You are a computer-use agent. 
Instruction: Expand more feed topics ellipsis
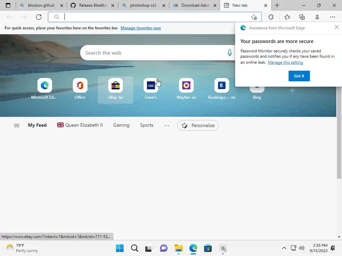pos(167,125)
